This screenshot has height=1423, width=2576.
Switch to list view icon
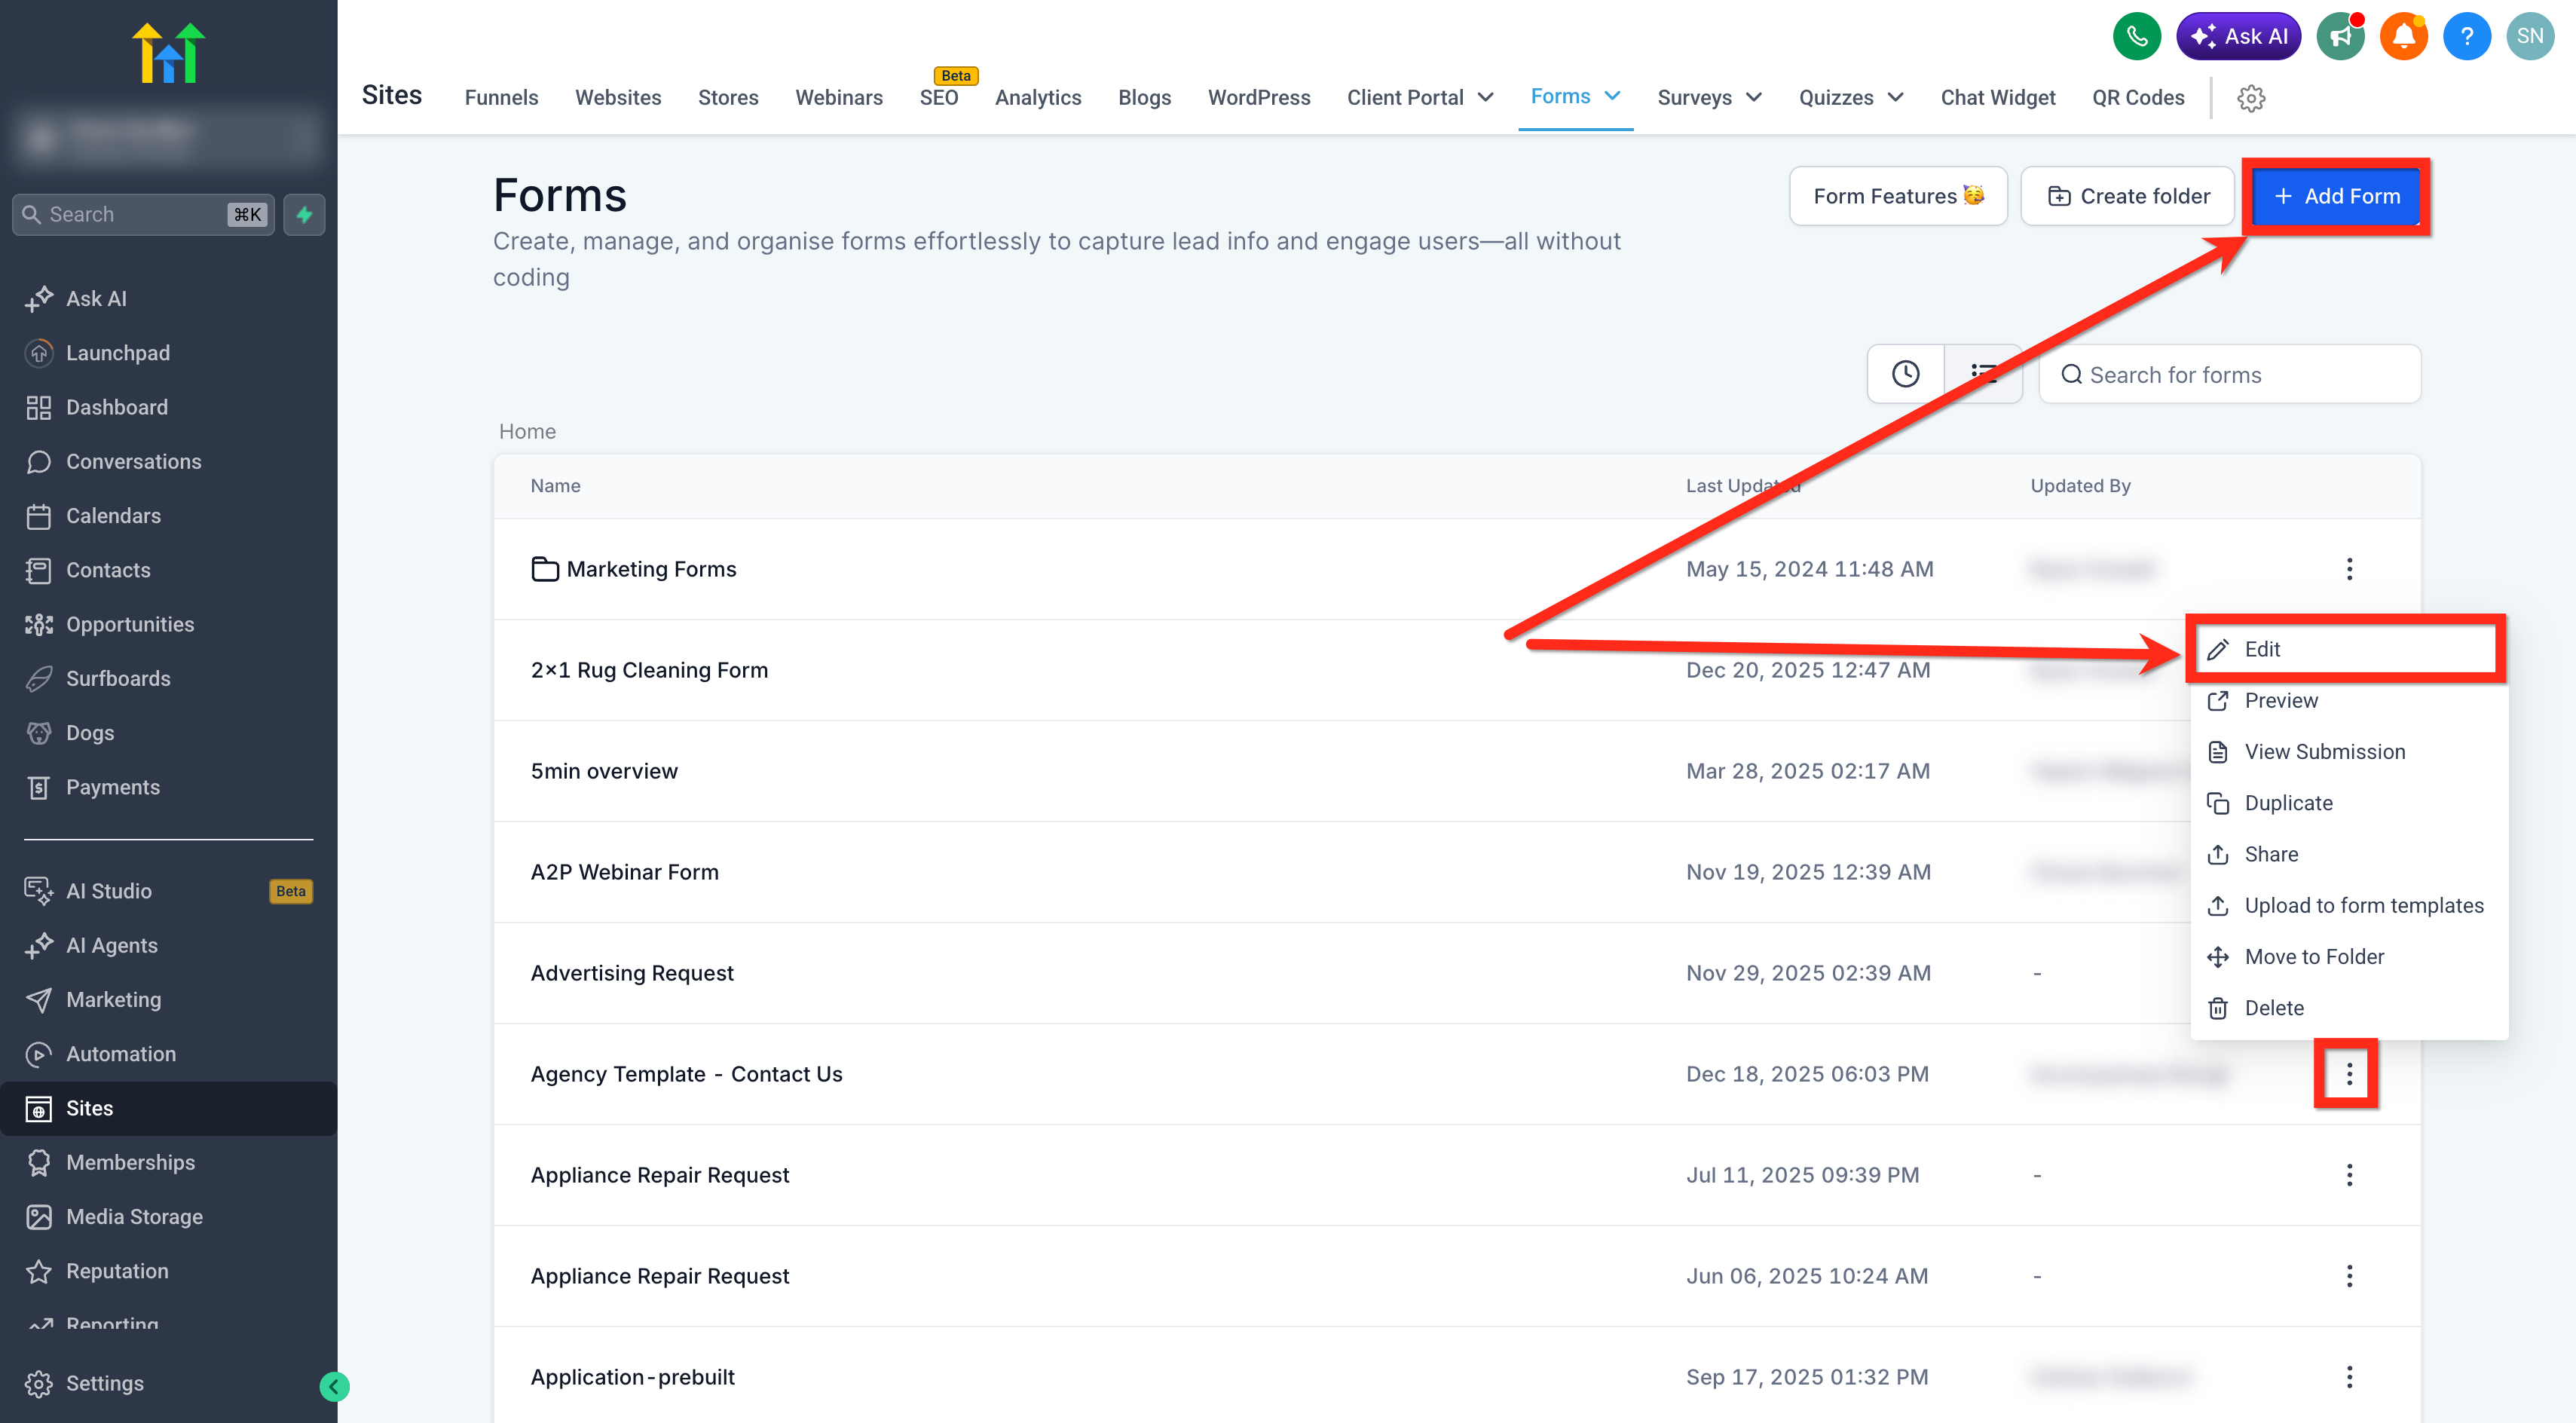click(1983, 374)
